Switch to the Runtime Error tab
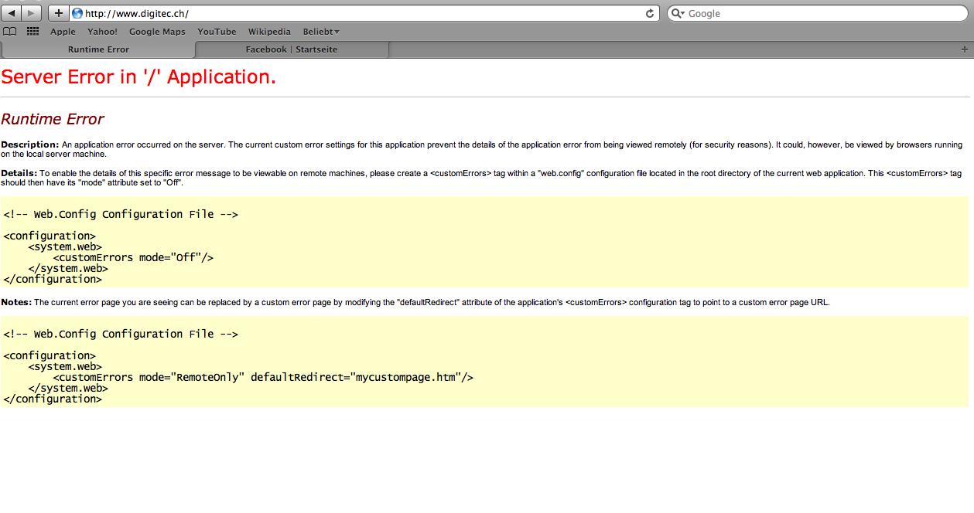The height and width of the screenshot is (513, 974). (x=98, y=49)
